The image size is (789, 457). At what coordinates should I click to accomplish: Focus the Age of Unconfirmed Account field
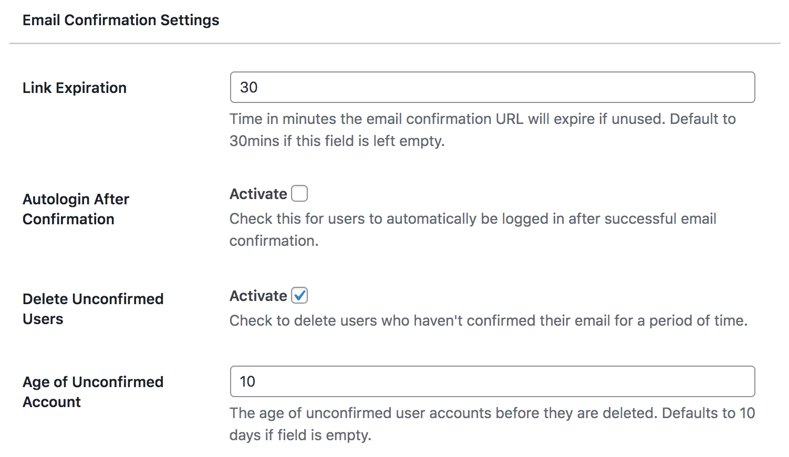tap(492, 381)
